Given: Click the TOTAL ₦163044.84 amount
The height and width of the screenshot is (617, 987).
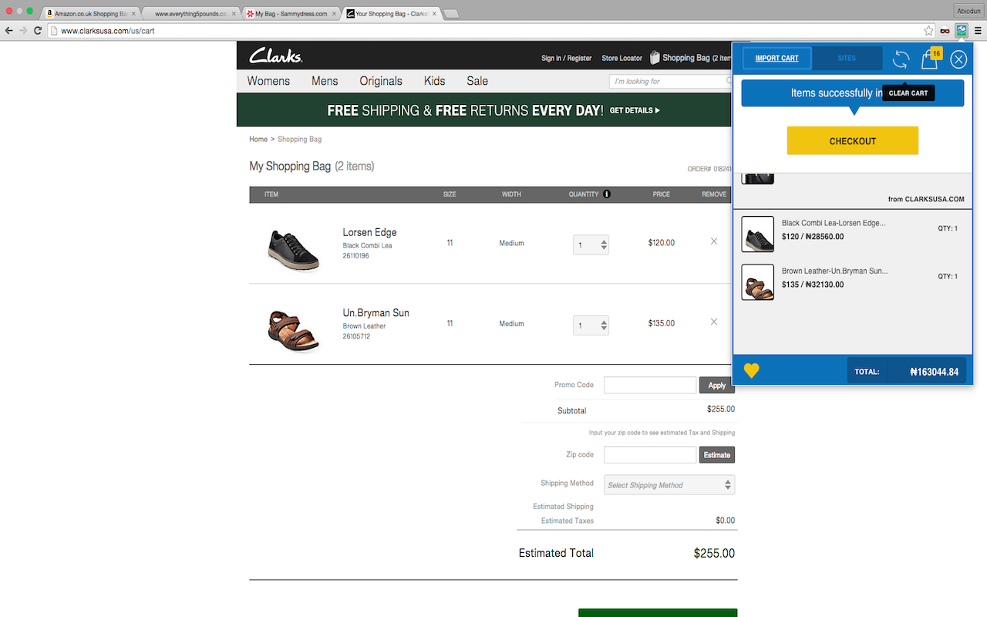Looking at the screenshot, I should tap(934, 372).
